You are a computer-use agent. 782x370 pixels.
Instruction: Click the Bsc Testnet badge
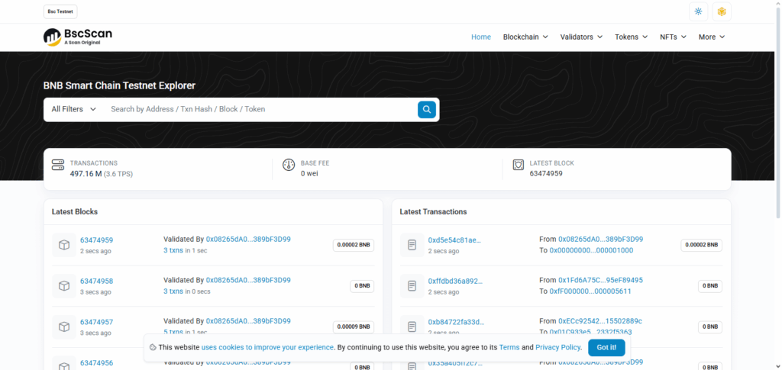pos(60,12)
